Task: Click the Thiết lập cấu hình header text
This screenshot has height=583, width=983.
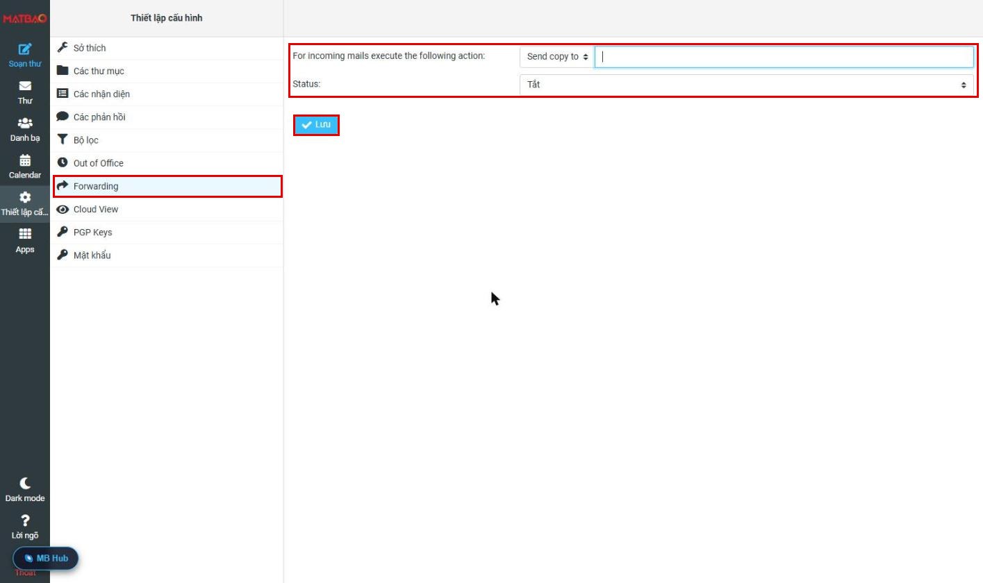Action: coord(167,18)
